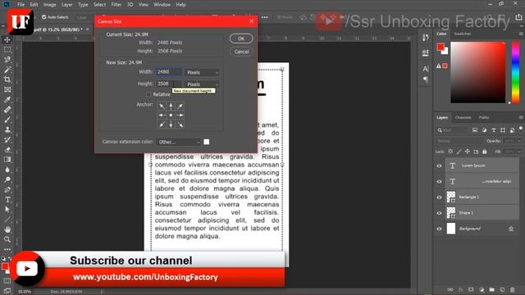The image size is (525, 295).
Task: Click the delete layer trash icon
Action: pos(512,289)
